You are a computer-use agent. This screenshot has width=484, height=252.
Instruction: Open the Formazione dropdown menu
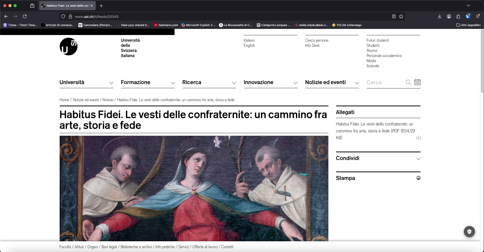tap(135, 82)
